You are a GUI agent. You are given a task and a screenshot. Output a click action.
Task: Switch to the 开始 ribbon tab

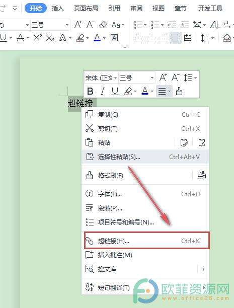36,8
